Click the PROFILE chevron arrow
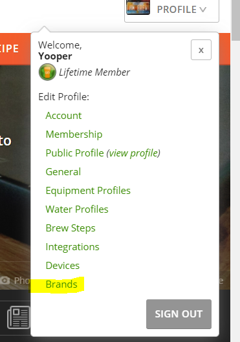Image resolution: width=240 pixels, height=342 pixels. [202, 10]
